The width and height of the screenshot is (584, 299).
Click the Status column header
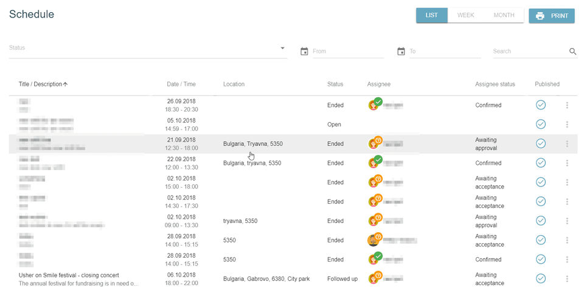tap(335, 84)
